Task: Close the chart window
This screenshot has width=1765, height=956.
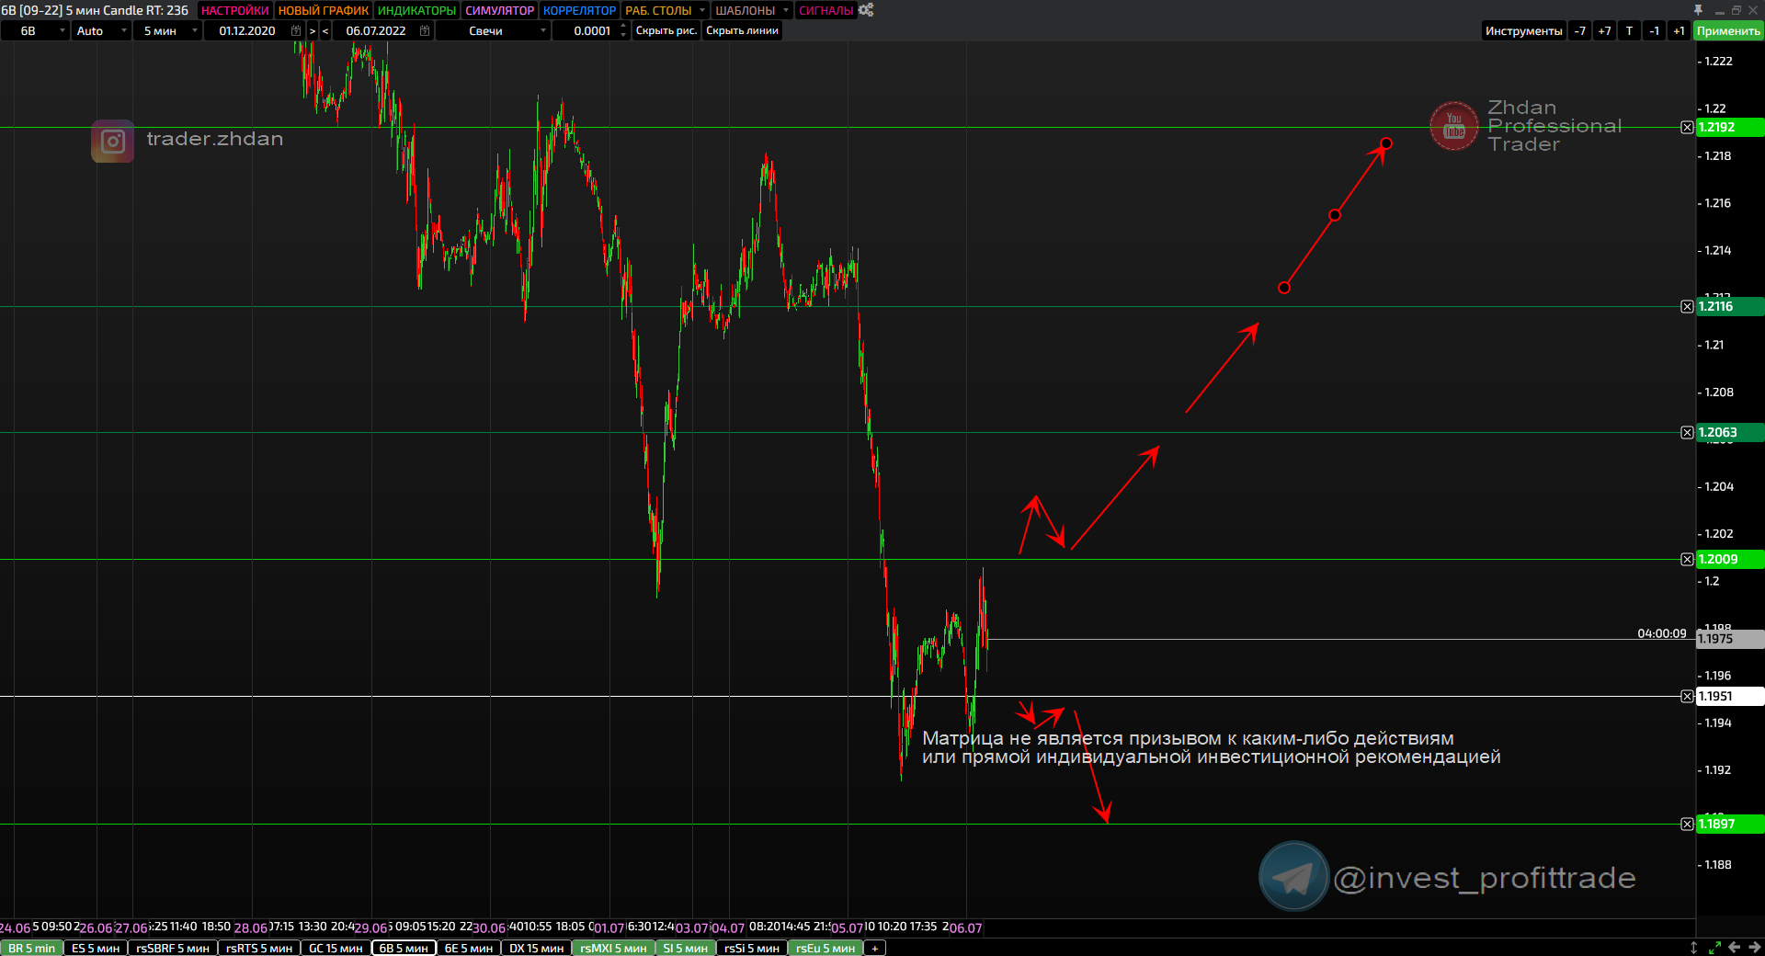Action: (1753, 10)
